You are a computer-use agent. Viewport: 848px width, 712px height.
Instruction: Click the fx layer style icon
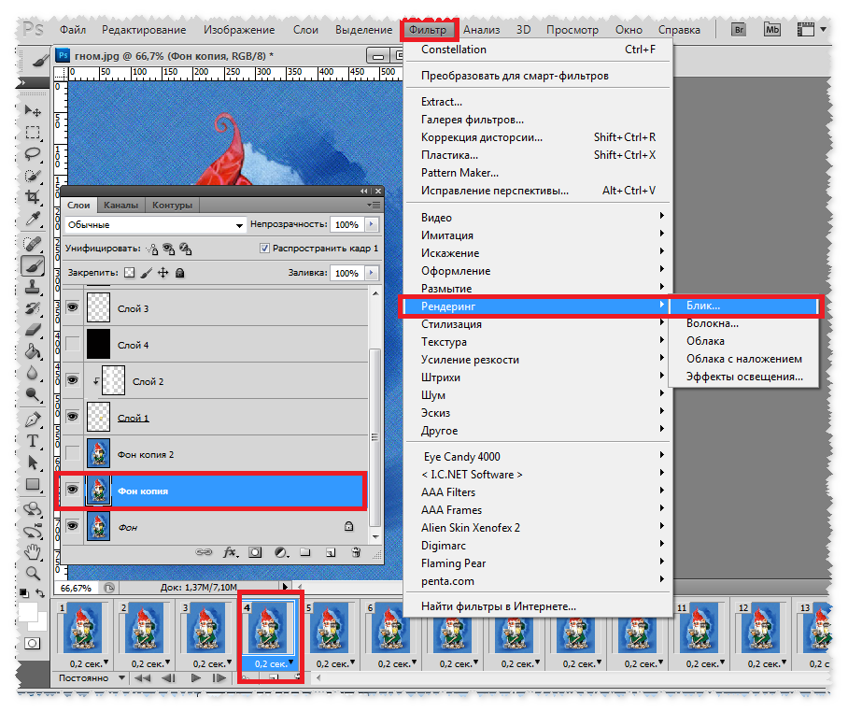(x=230, y=552)
